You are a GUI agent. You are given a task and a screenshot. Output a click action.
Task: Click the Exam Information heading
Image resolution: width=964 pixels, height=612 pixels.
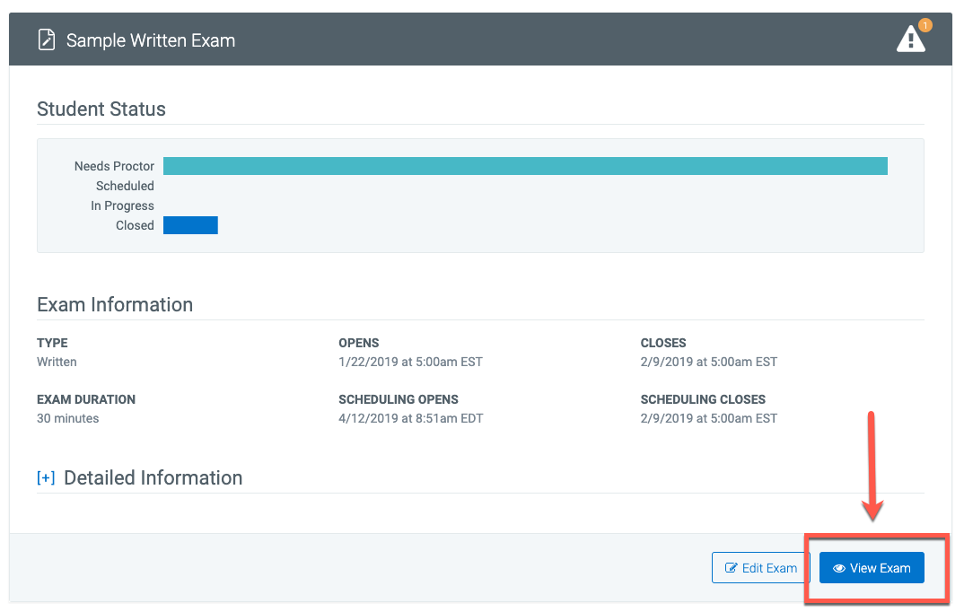[115, 304]
